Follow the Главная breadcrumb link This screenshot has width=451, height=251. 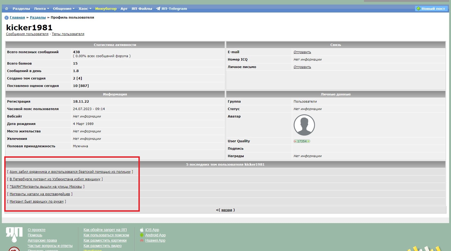(17, 18)
